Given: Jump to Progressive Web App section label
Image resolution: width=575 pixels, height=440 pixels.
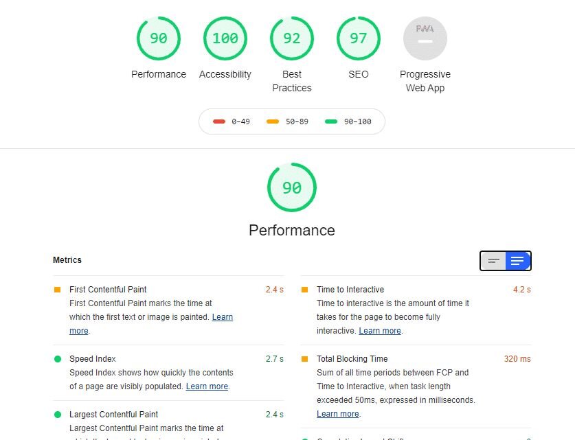Looking at the screenshot, I should [425, 81].
